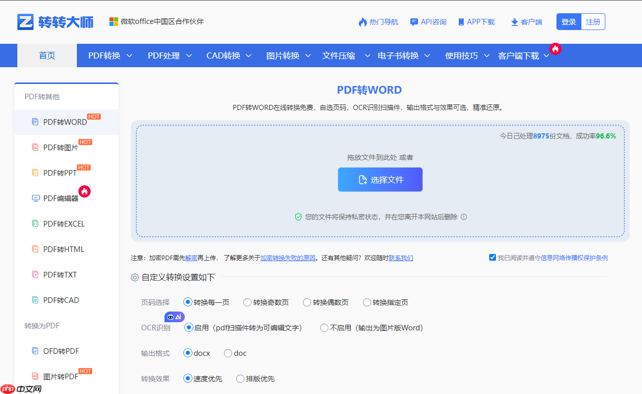Viewport: 642px width, 394px height.
Task: Select OCR 不启用 radio option
Action: pos(324,328)
